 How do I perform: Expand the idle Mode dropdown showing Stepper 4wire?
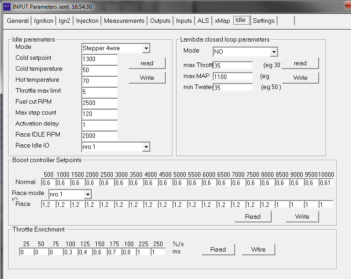pos(146,48)
